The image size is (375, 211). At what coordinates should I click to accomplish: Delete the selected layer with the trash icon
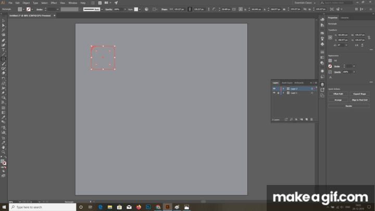pyautogui.click(x=311, y=120)
